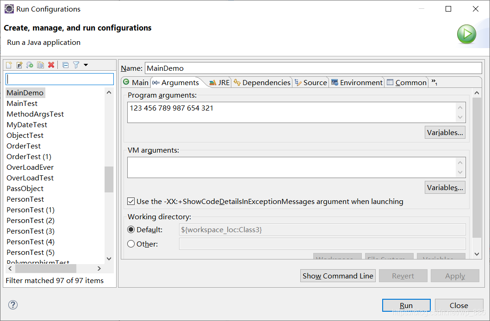Image resolution: width=490 pixels, height=321 pixels.
Task: Switch to the Dependencies tab
Action: (x=262, y=82)
